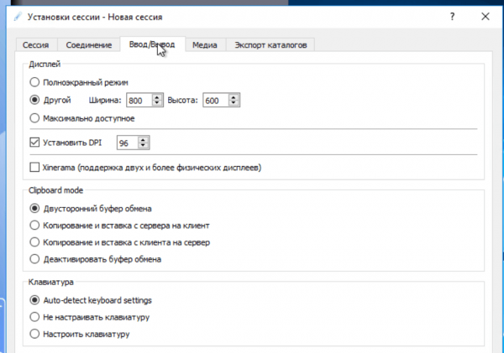
Task: Click the DPI value spinner field
Action: (128, 143)
